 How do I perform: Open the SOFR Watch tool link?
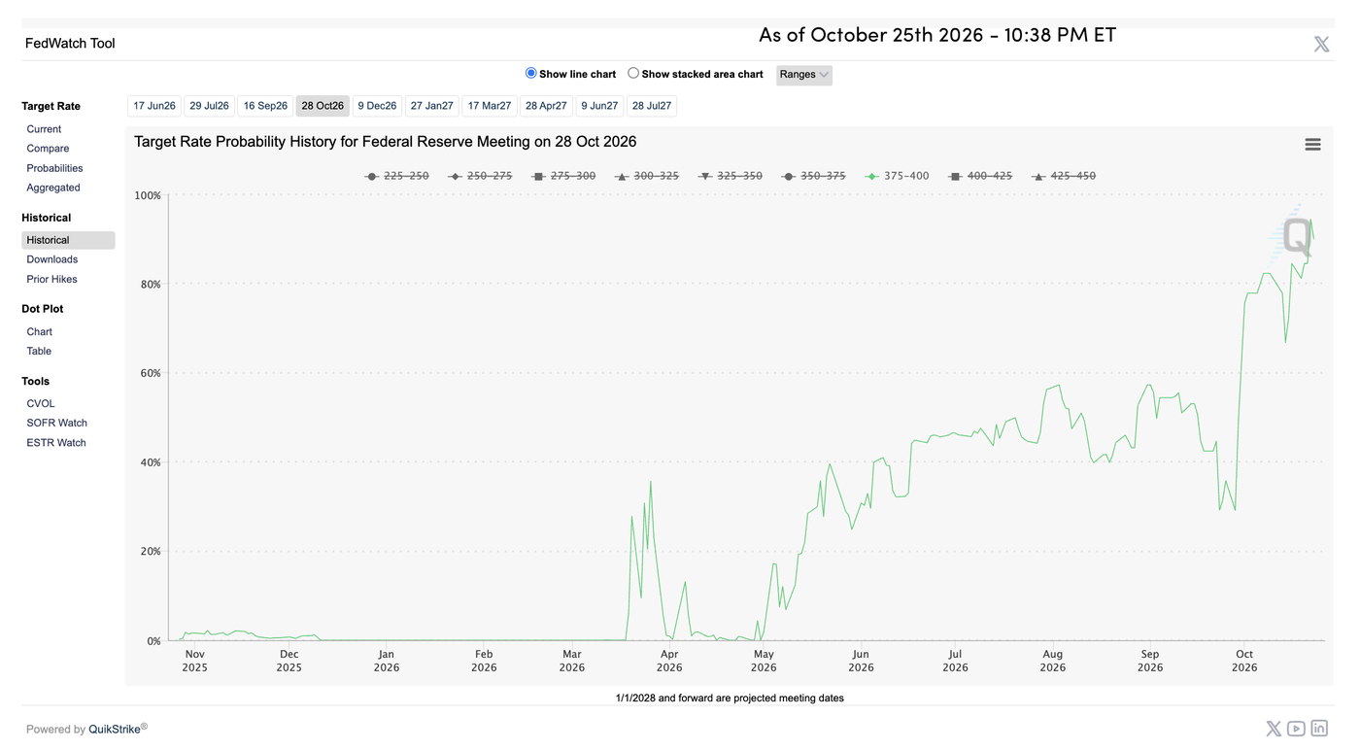[56, 423]
